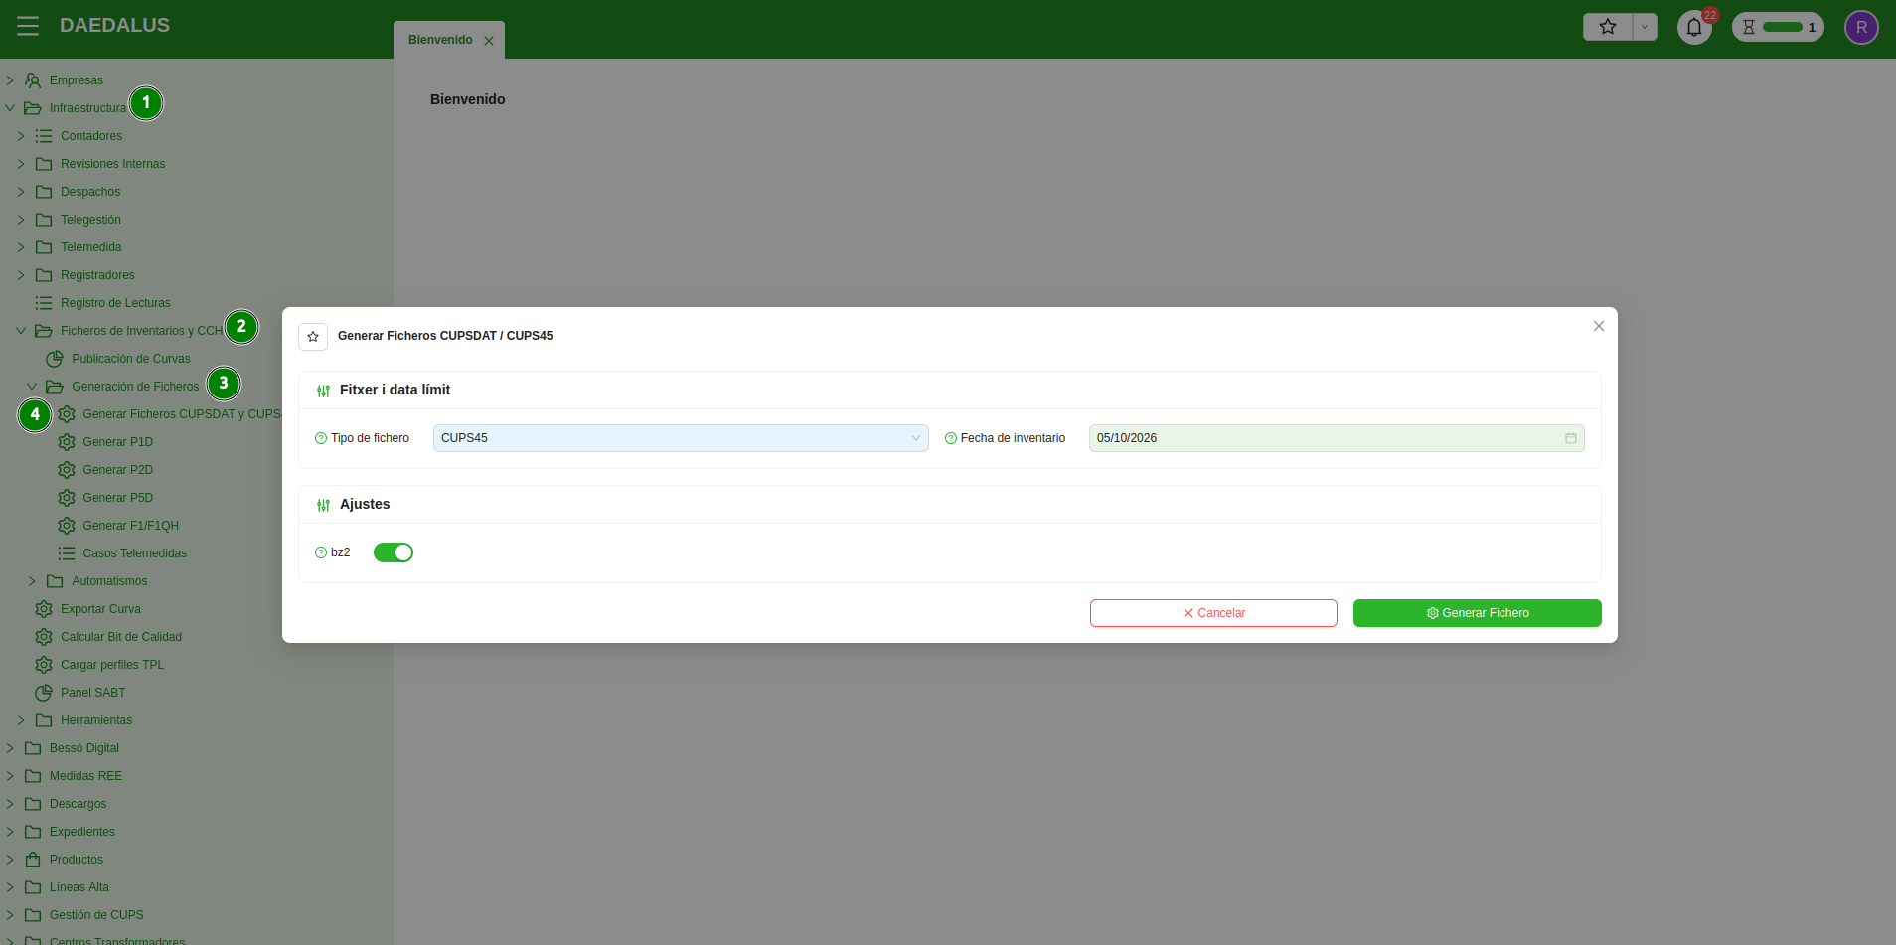The width and height of the screenshot is (1896, 945).
Task: Select Gestión de CUPS in sidebar
Action: 96,915
